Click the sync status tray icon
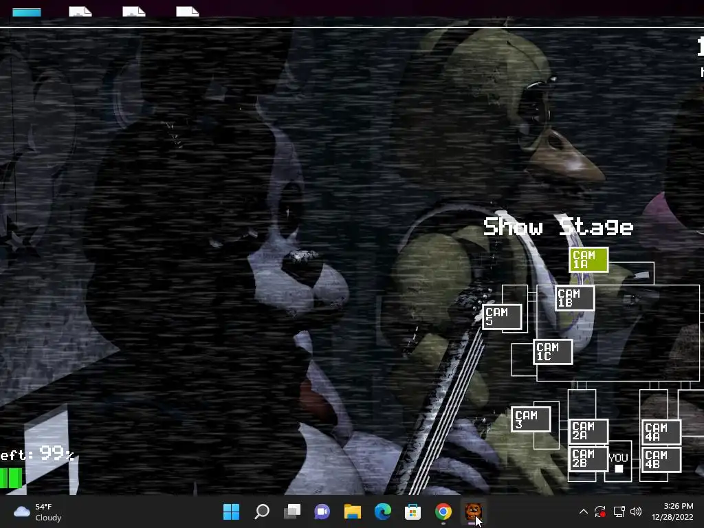The height and width of the screenshot is (528, 704). coord(600,511)
